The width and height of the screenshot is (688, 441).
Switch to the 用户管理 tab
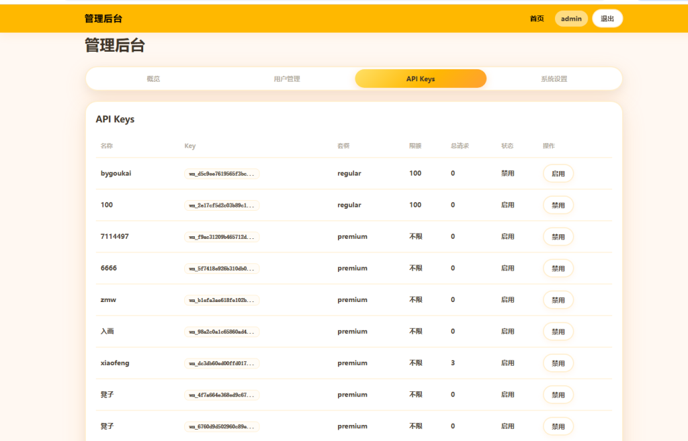point(287,79)
